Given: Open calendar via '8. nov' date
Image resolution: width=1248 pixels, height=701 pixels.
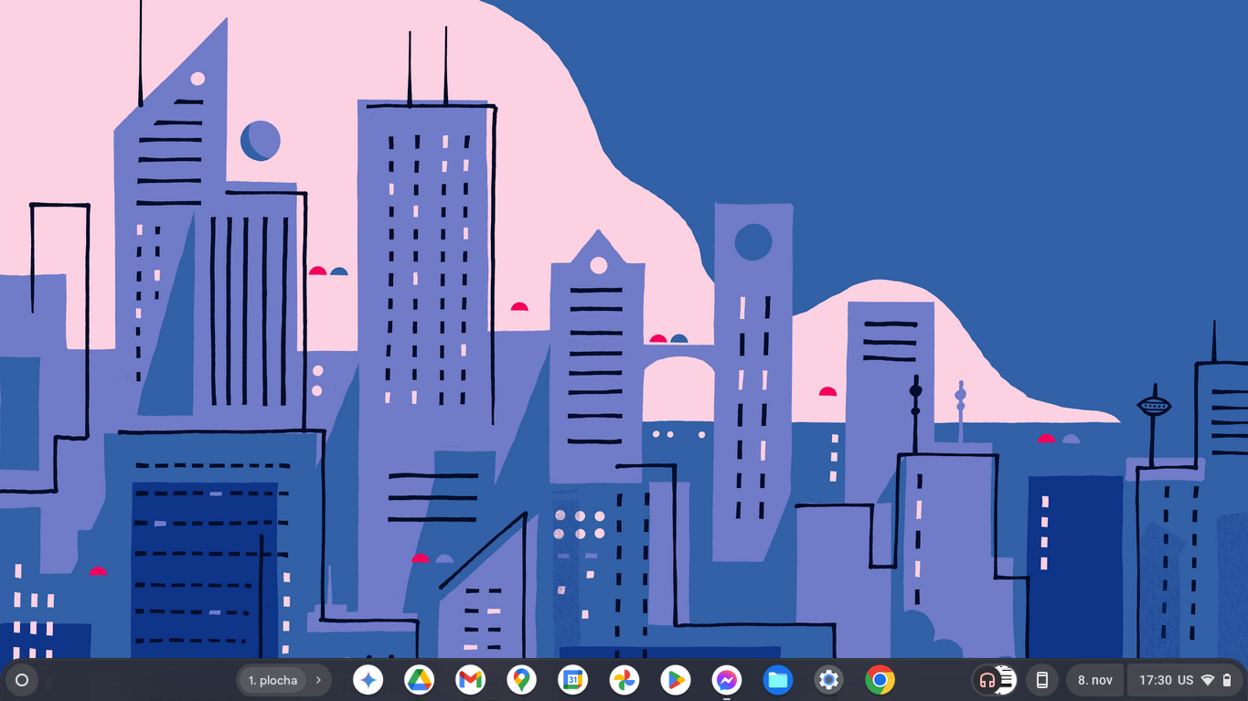Looking at the screenshot, I should (1095, 680).
